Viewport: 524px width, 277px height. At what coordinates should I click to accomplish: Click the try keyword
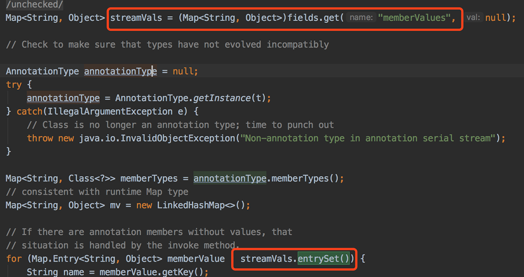tap(14, 85)
